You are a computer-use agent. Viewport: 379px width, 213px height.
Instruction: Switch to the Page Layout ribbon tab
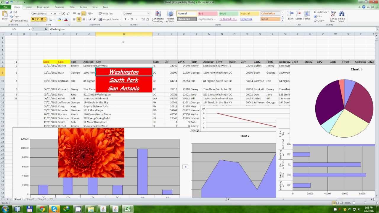[x=43, y=7]
